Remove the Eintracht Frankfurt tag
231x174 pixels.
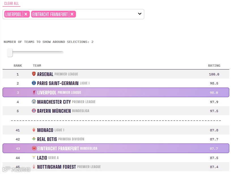[x=72, y=14]
